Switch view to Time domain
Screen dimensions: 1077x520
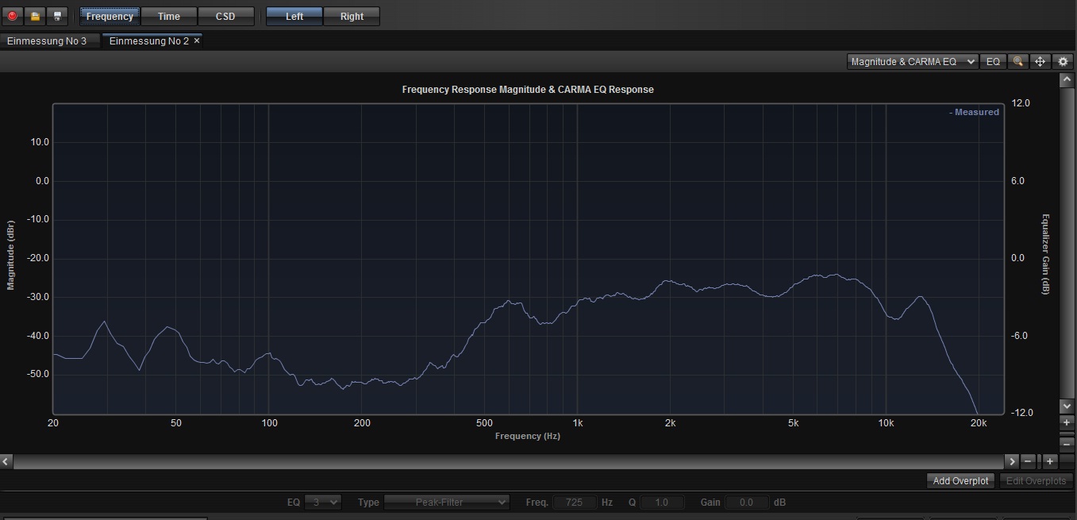coord(169,16)
